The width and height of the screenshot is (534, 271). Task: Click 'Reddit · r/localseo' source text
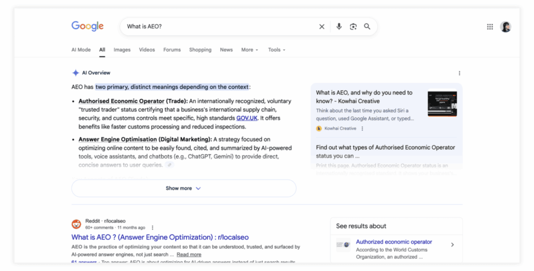[105, 221]
